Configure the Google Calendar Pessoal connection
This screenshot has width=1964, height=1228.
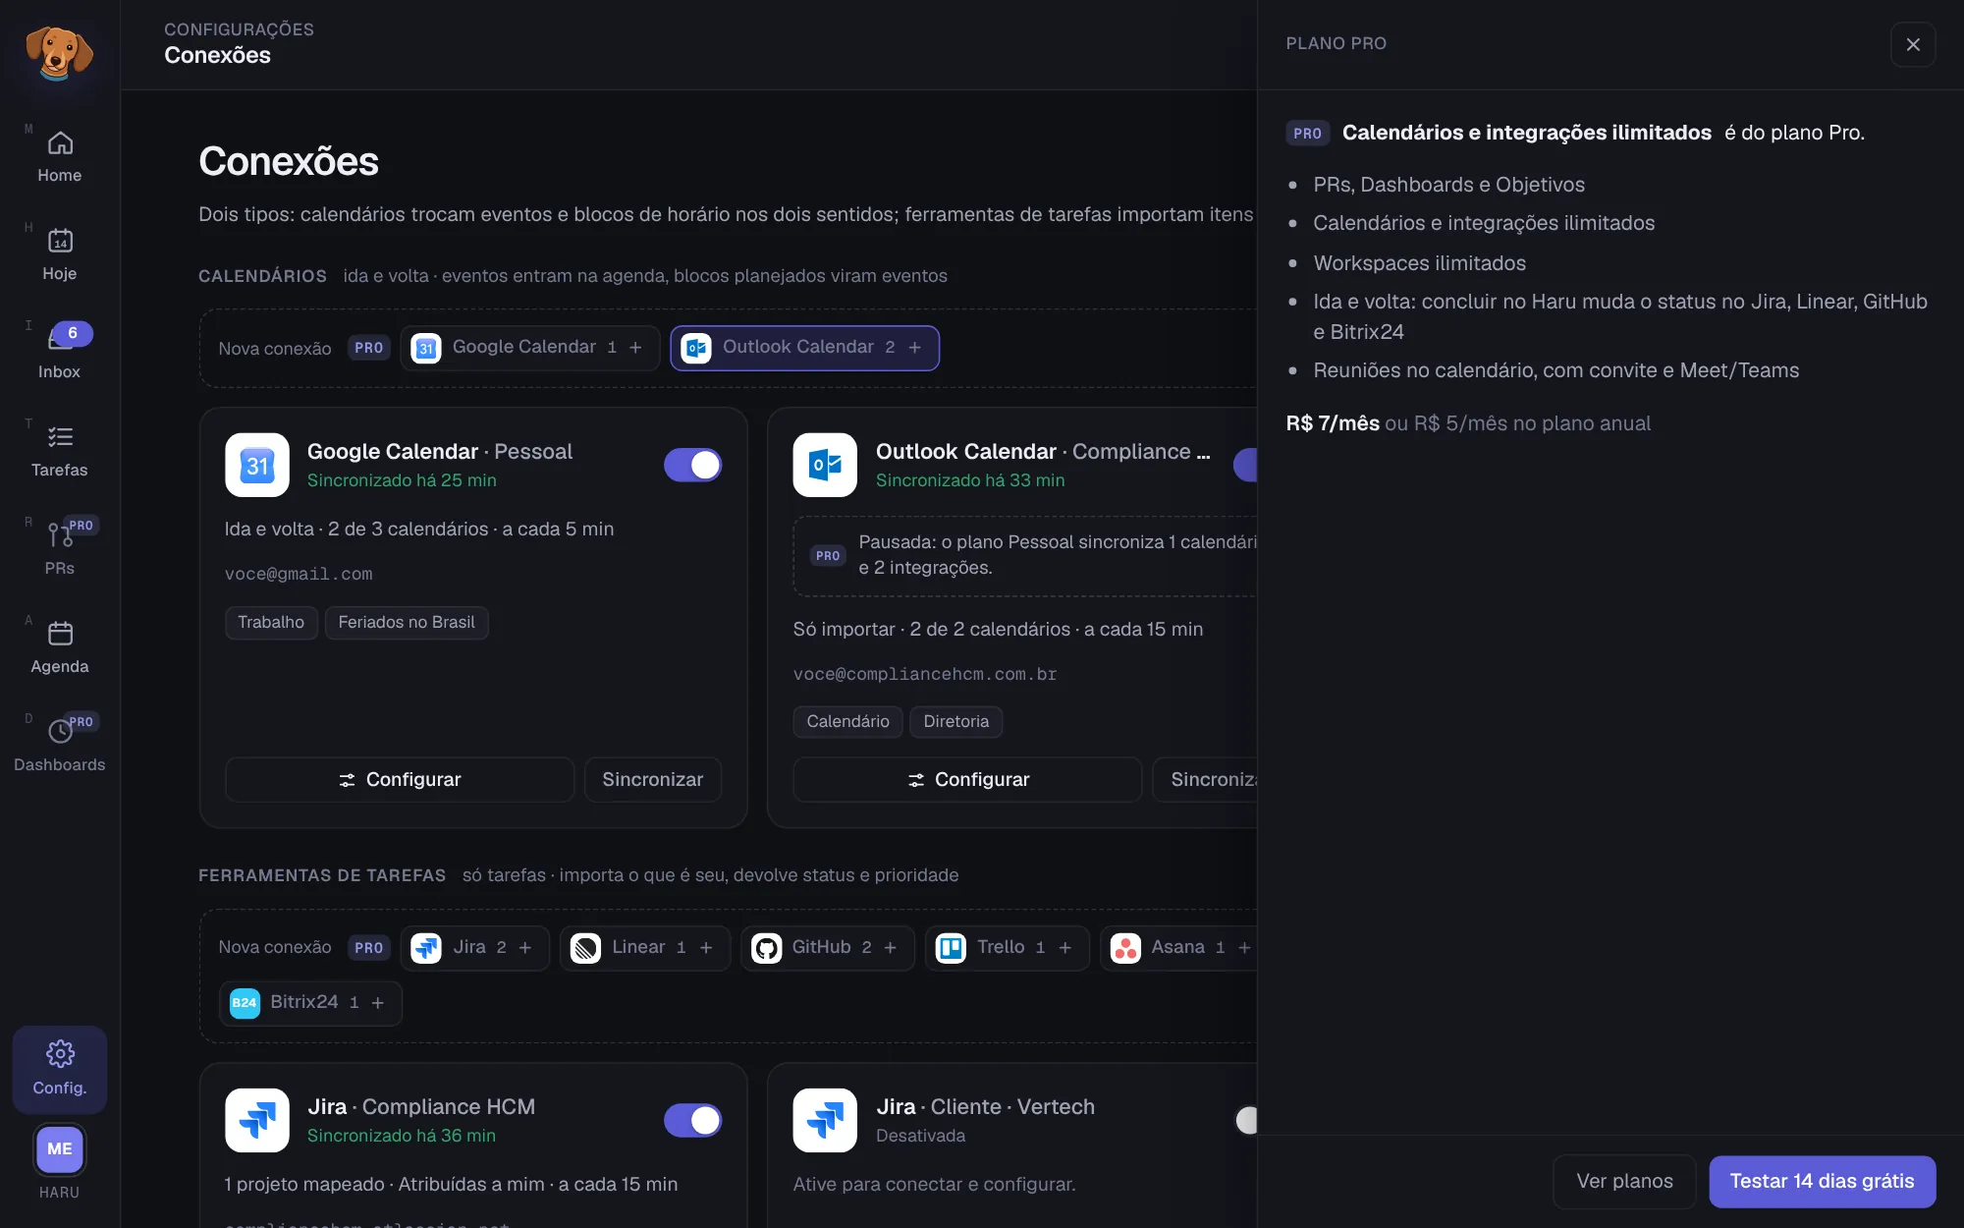click(399, 779)
